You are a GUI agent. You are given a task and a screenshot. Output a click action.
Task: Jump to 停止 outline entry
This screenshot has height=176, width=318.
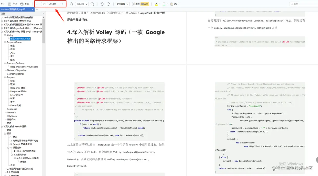click(x=13, y=56)
